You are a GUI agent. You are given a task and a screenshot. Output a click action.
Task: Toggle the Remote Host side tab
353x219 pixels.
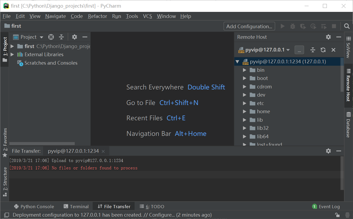[x=349, y=85]
